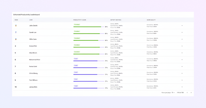Click the bronze medal icon in the third row
This screenshot has width=206, height=108.
coord(16,39)
